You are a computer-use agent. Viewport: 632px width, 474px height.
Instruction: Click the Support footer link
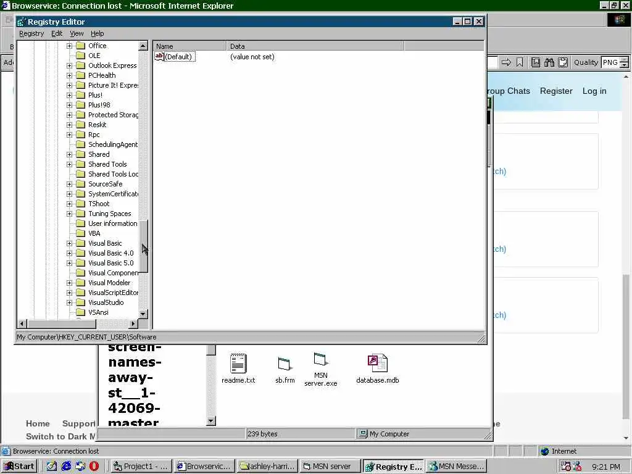[x=79, y=423]
